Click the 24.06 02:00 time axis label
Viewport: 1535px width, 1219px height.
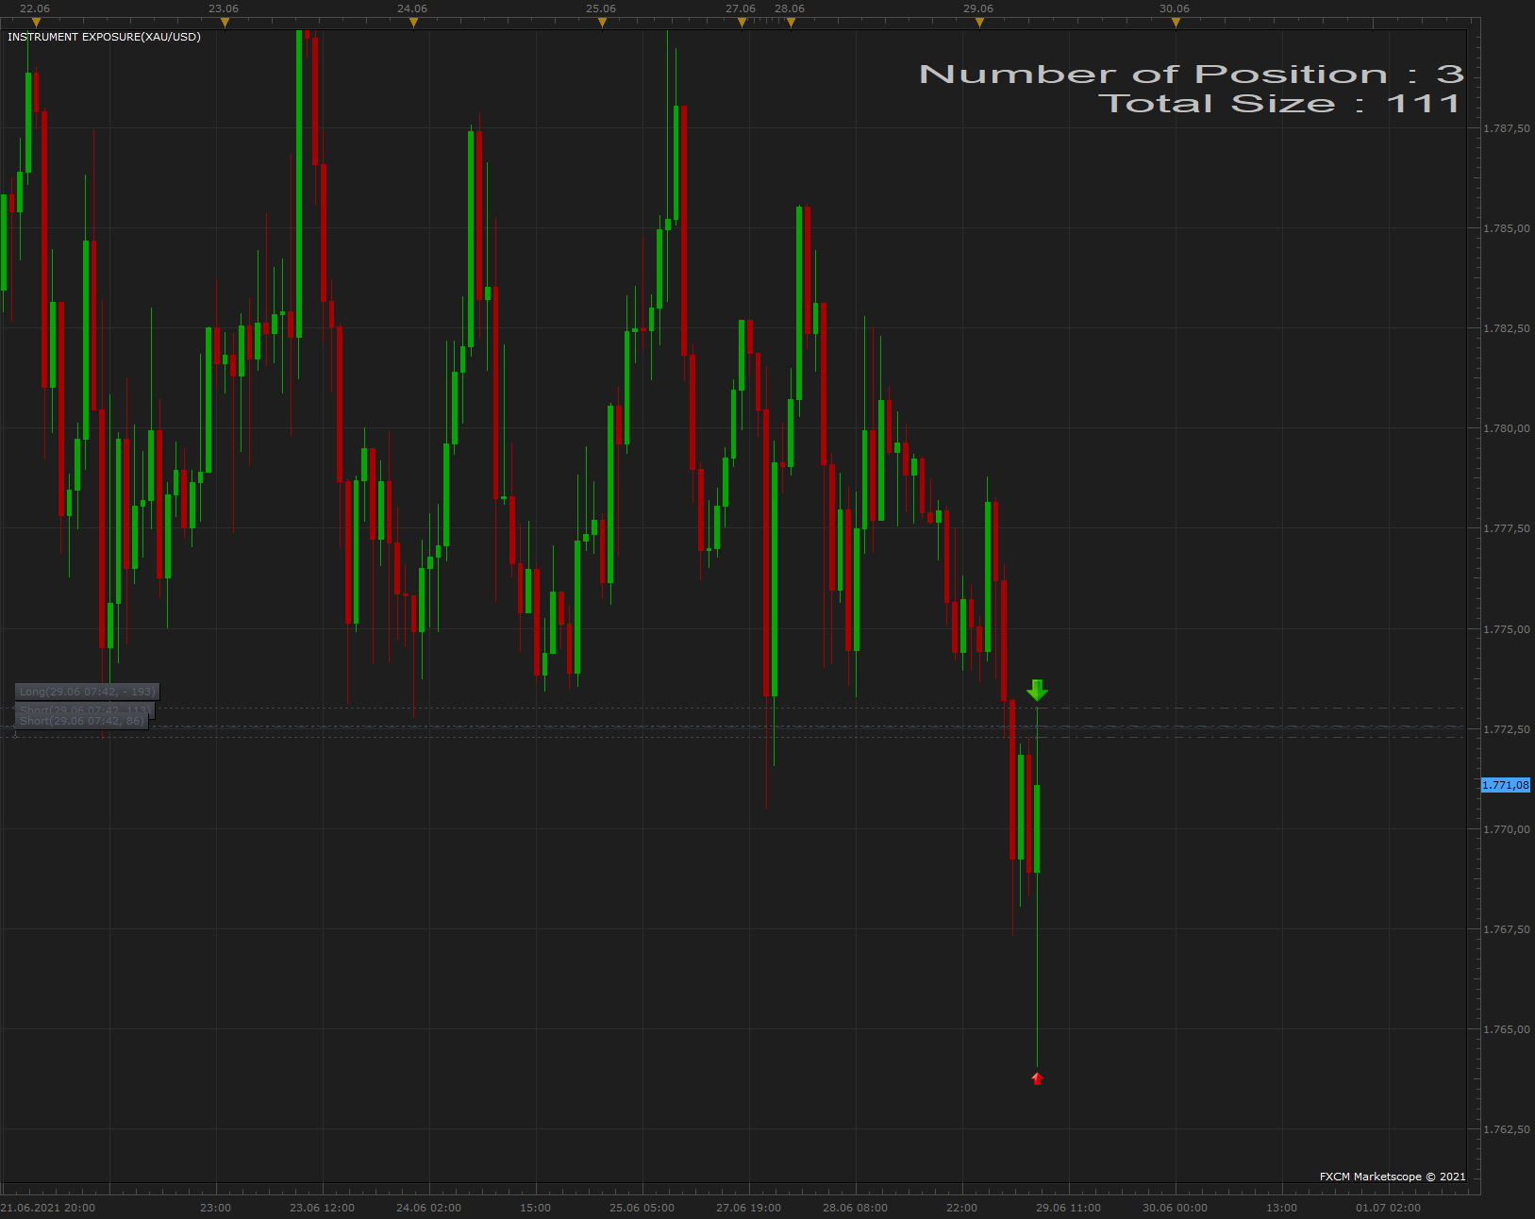(x=429, y=1208)
